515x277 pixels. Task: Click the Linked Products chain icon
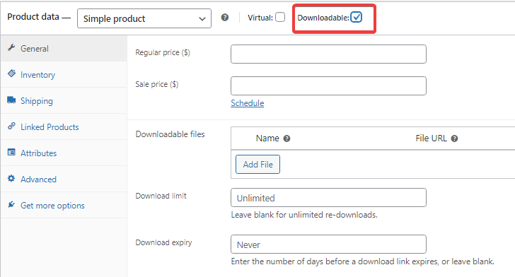pos(11,126)
